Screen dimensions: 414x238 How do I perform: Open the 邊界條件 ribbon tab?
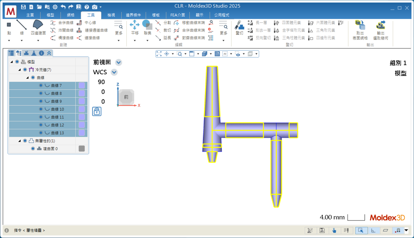pos(133,15)
